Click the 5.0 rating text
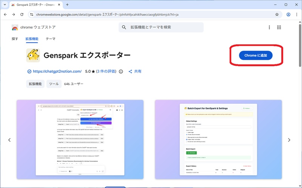 (x=88, y=71)
